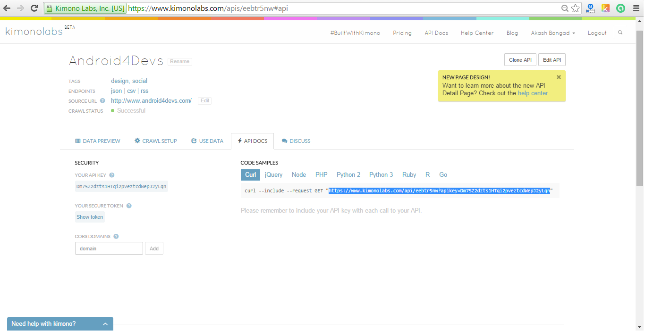
Task: Show the R code sample
Action: coord(427,174)
